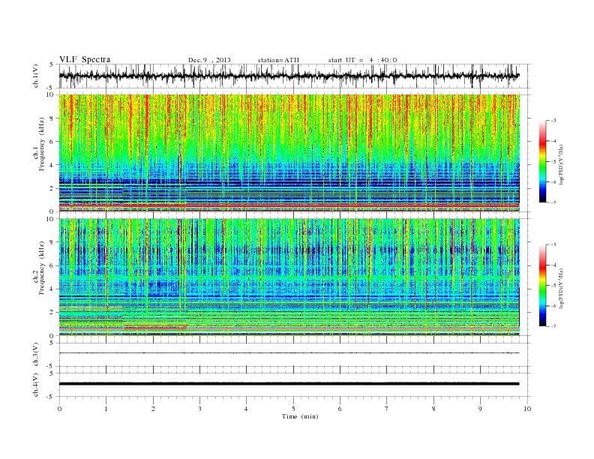Click the "-3" label on ch.1 color bar
The image size is (594, 459).
(553, 121)
